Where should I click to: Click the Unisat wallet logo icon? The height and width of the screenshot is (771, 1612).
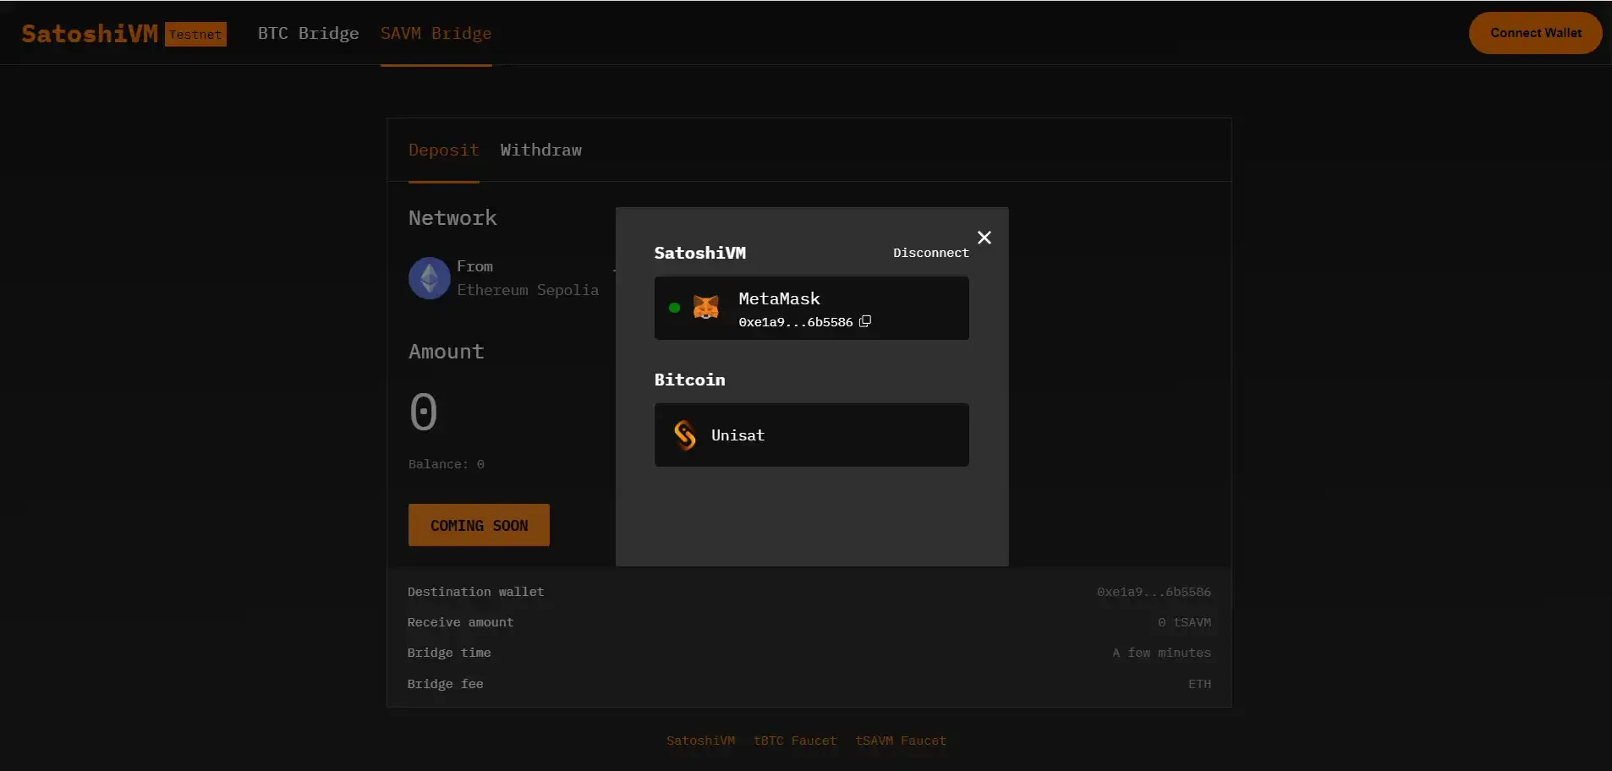[x=684, y=435]
